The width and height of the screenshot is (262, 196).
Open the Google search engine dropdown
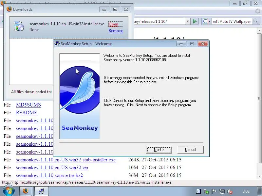(207, 21)
